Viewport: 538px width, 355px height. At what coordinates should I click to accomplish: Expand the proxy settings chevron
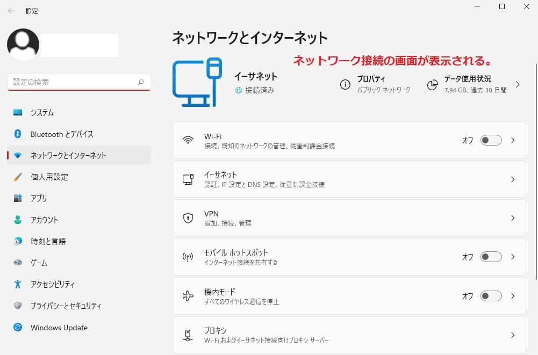[x=512, y=334]
